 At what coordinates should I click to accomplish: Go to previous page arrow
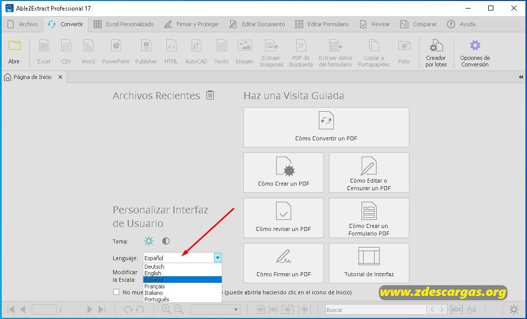click(x=23, y=309)
